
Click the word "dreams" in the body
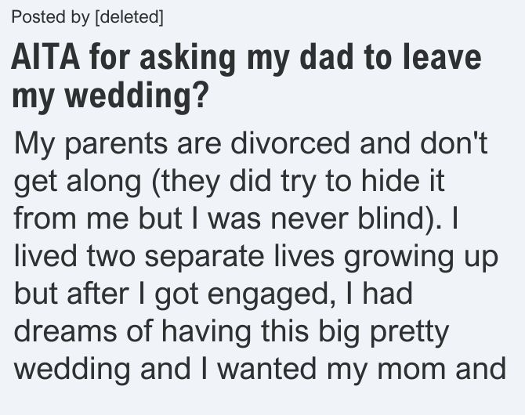click(x=66, y=330)
